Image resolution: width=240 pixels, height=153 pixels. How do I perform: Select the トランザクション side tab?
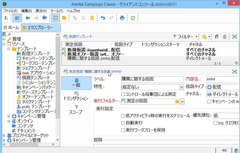[x=76, y=96]
